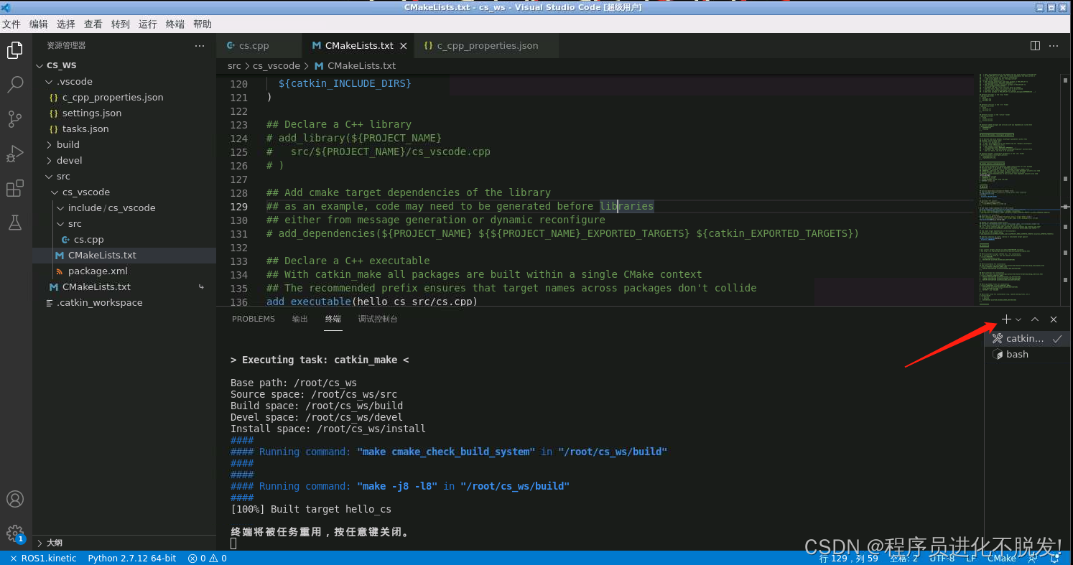Open the 运行 menu
1073x565 pixels.
pyautogui.click(x=148, y=24)
